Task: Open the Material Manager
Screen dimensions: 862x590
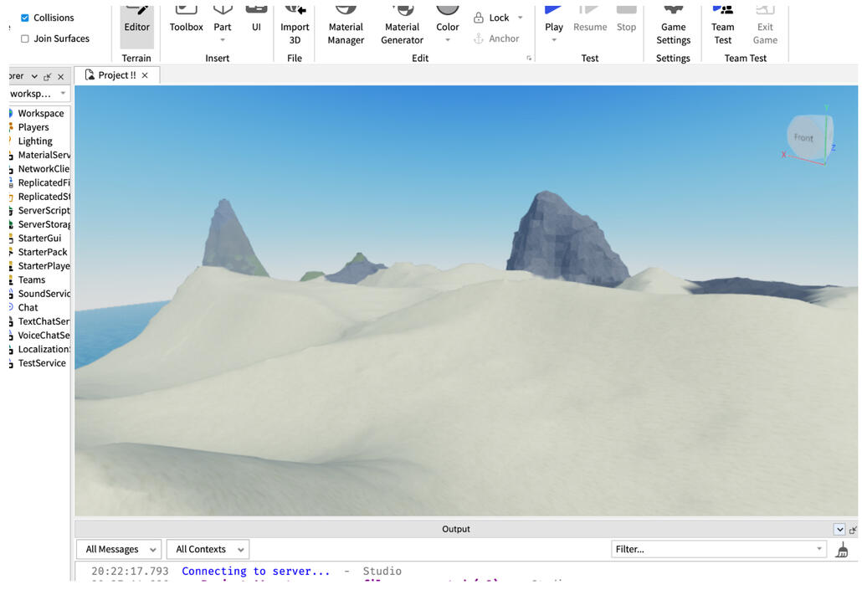Action: coord(346,25)
